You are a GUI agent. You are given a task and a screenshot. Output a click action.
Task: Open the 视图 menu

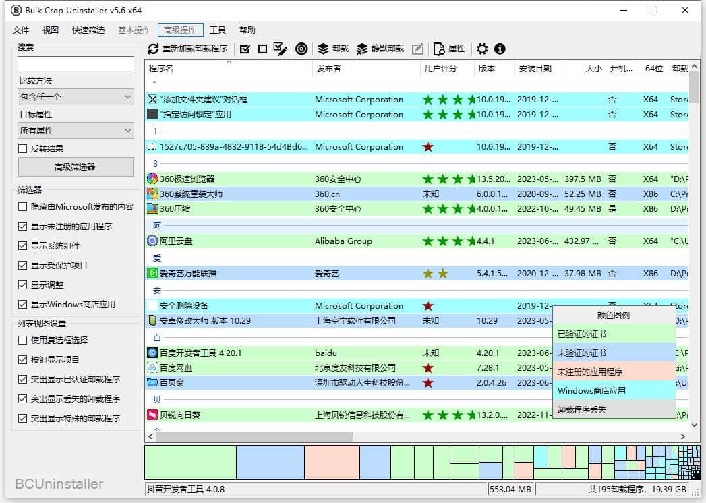51,30
